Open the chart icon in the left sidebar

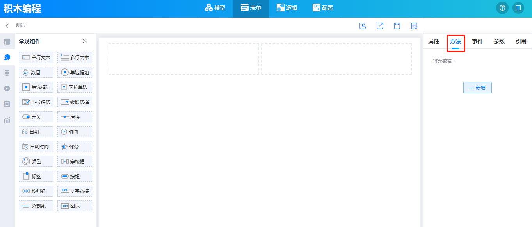[7, 120]
